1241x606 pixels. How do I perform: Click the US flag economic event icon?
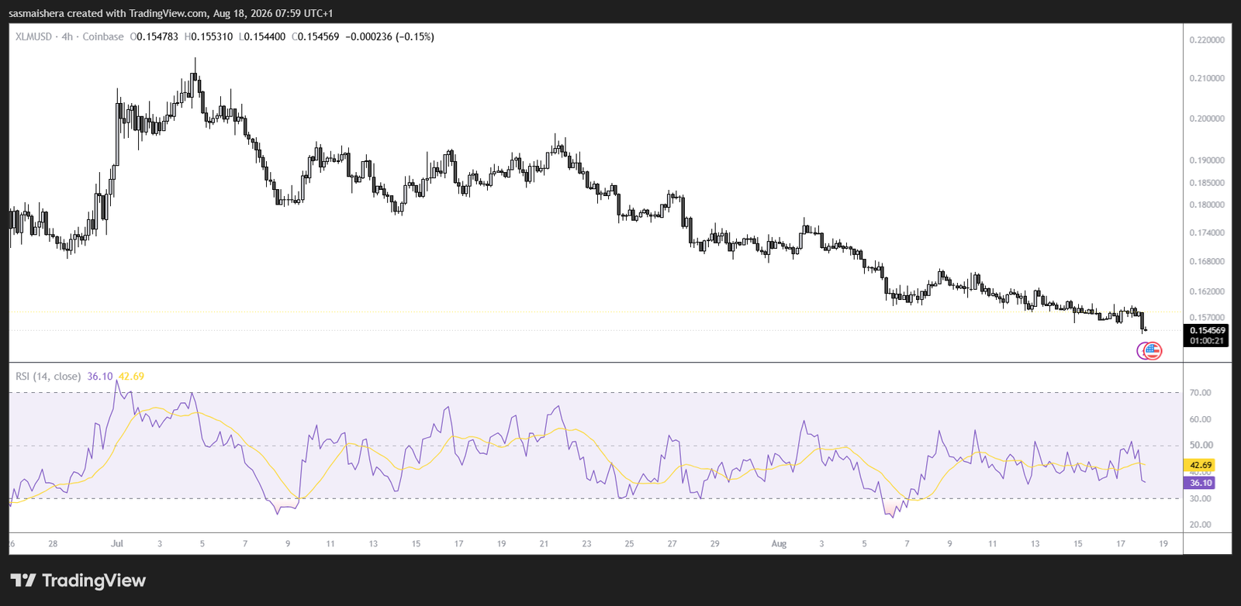click(1153, 351)
